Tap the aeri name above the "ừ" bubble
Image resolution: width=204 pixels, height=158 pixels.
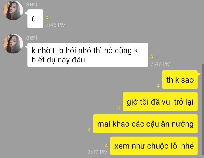(x=31, y=4)
